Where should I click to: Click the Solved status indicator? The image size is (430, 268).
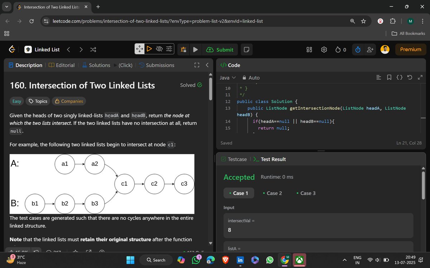(x=191, y=85)
